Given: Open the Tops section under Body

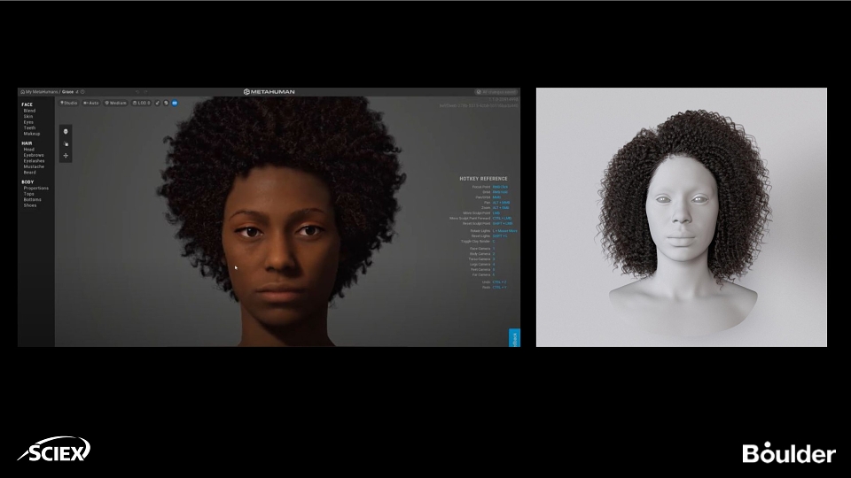Looking at the screenshot, I should pyautogui.click(x=28, y=194).
